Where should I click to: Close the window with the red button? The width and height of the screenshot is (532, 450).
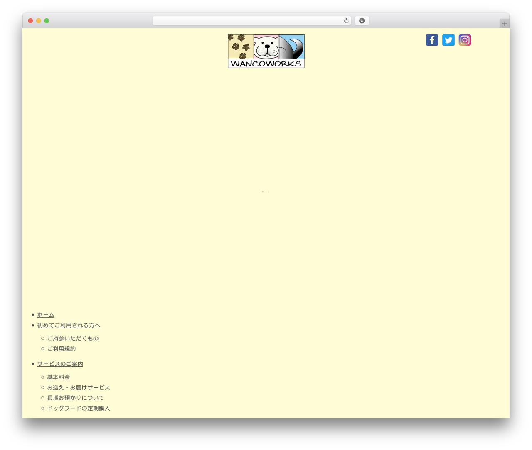(30, 21)
